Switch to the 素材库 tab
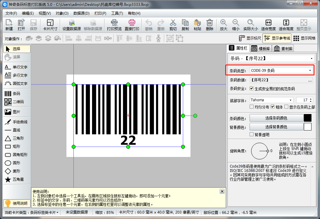The width and height of the screenshot is (320, 219). click(283, 48)
